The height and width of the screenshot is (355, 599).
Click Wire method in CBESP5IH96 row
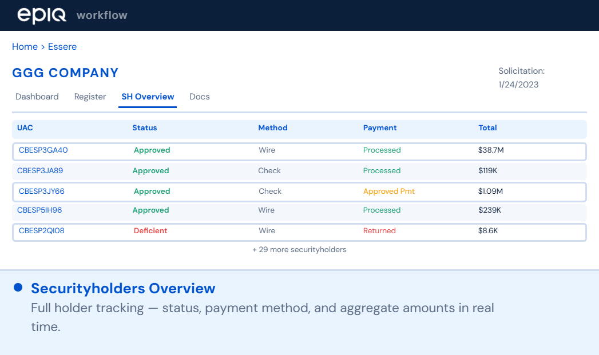click(x=266, y=210)
